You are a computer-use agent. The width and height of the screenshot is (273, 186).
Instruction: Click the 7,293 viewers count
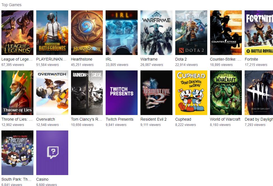point(255,125)
